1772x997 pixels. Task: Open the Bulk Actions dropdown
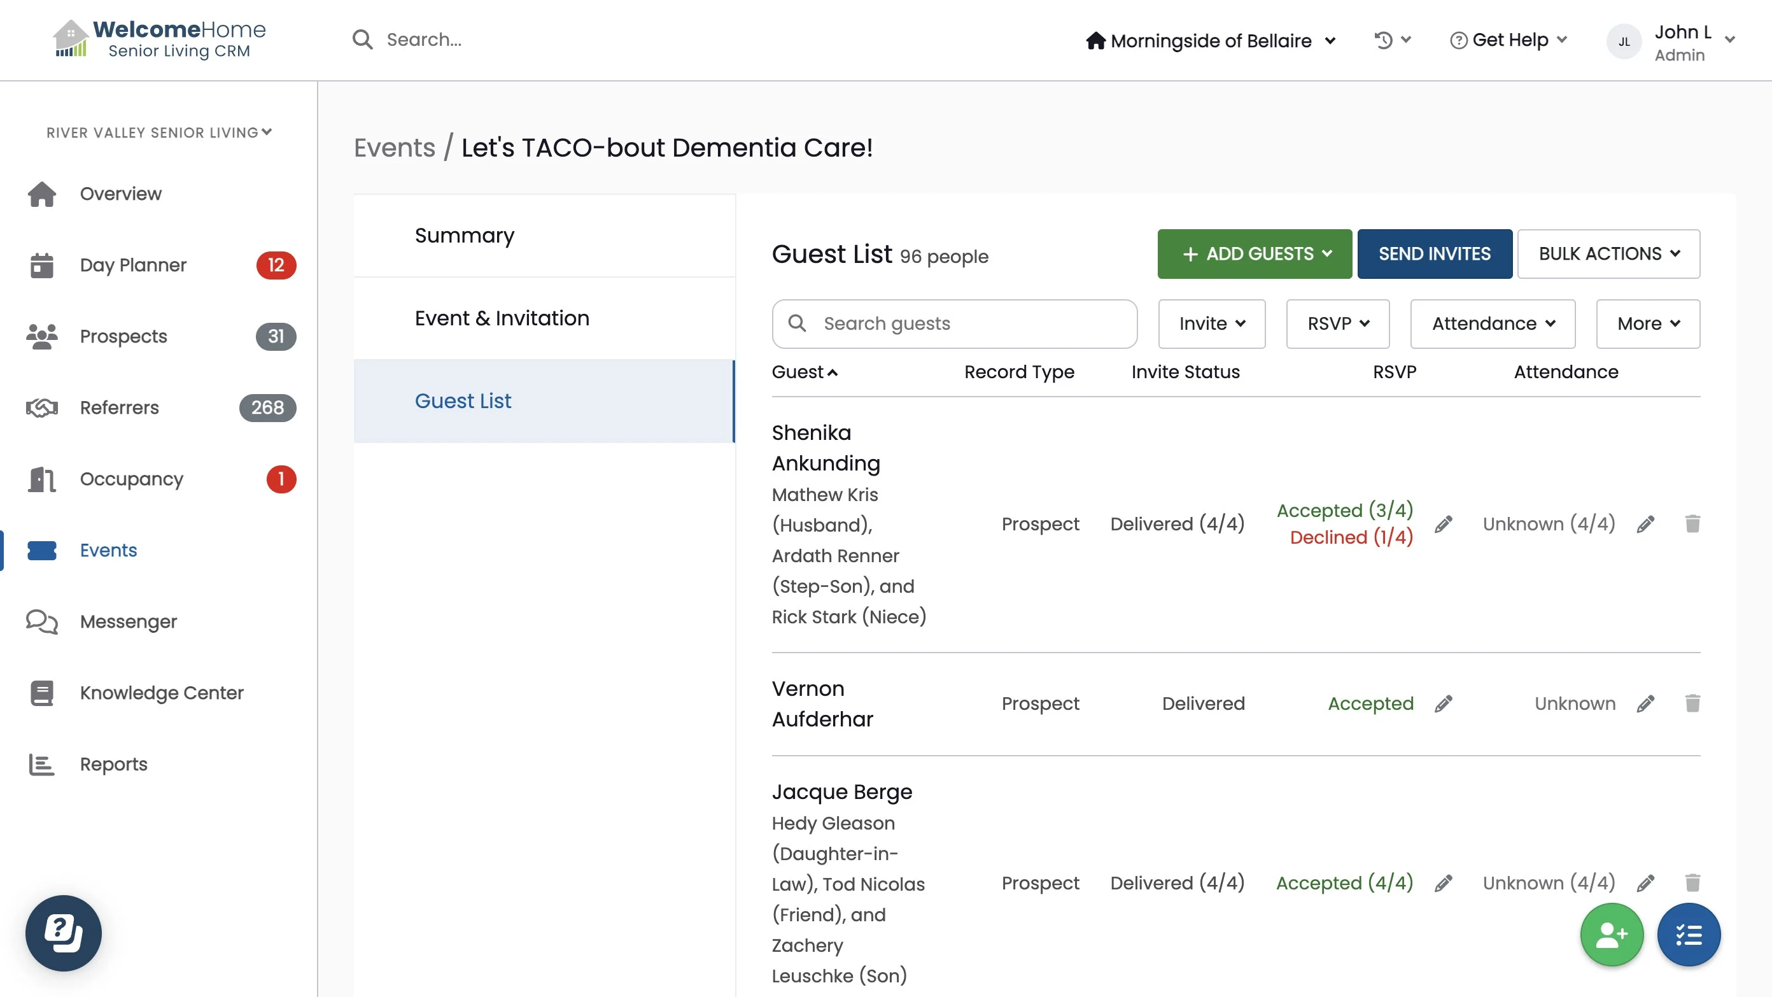[x=1608, y=254]
